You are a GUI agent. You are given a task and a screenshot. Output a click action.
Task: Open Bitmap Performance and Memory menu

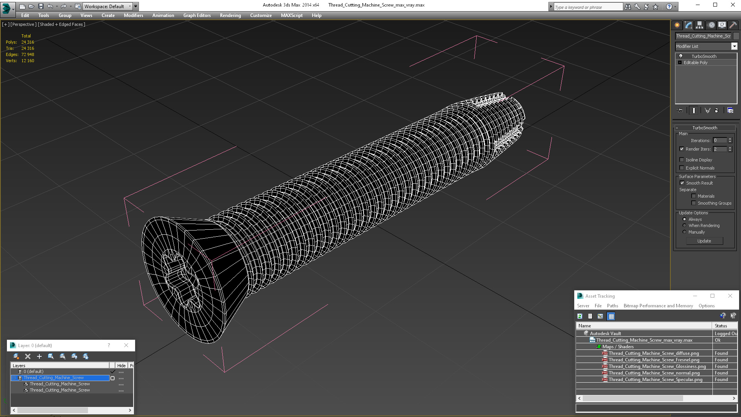(x=658, y=306)
